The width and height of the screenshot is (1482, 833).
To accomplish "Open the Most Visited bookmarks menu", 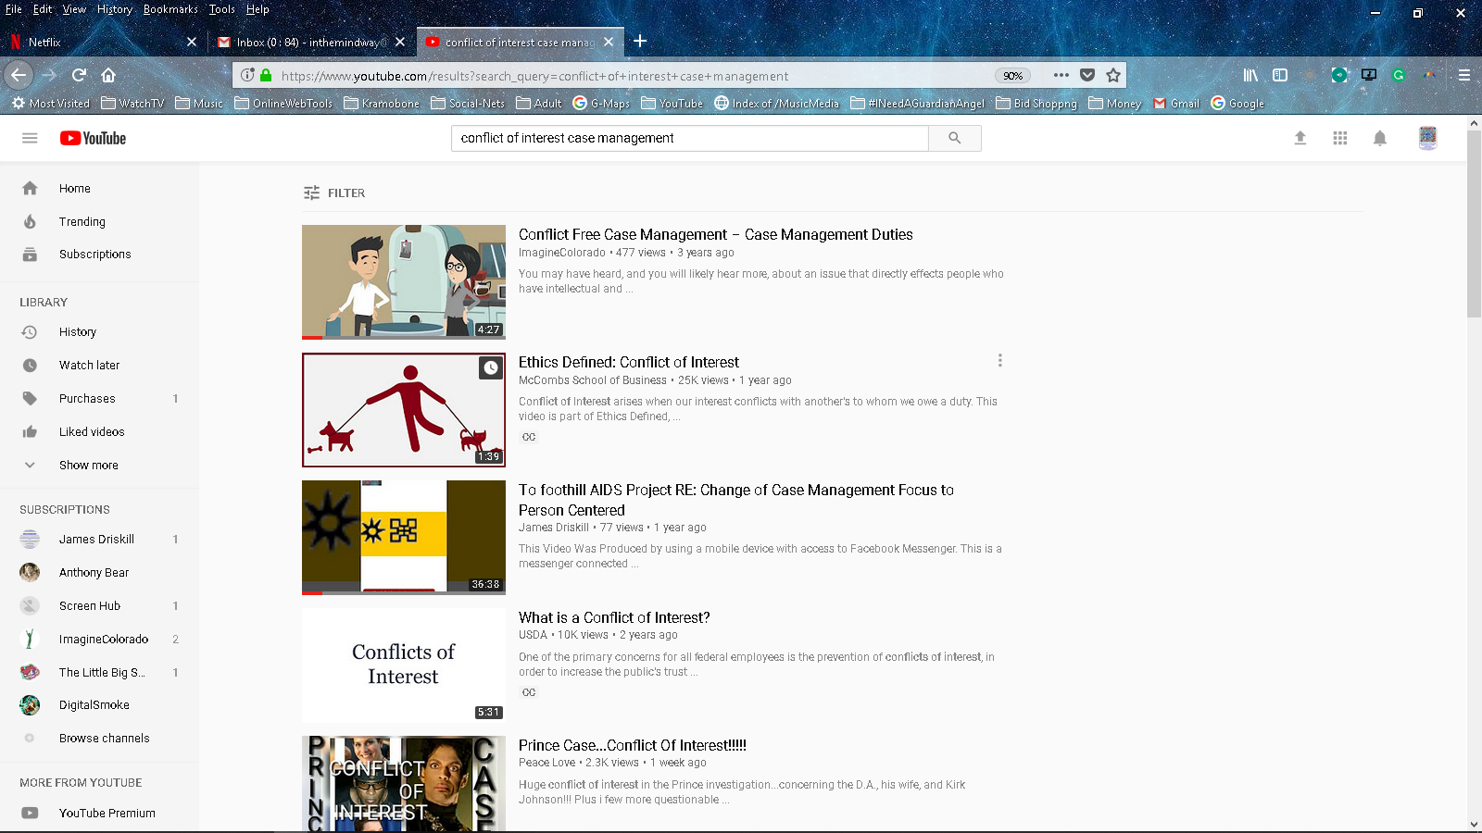I will coord(51,104).
